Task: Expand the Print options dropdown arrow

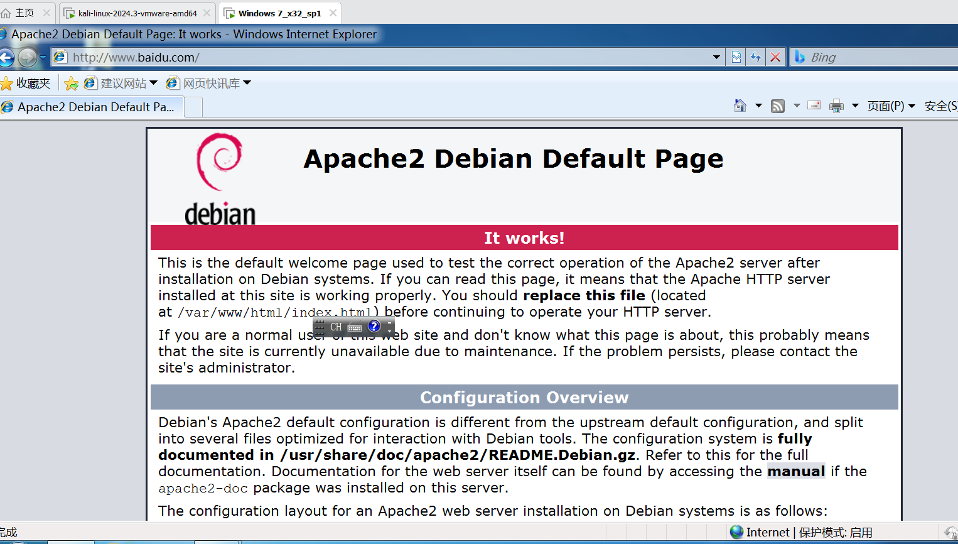Action: click(855, 106)
